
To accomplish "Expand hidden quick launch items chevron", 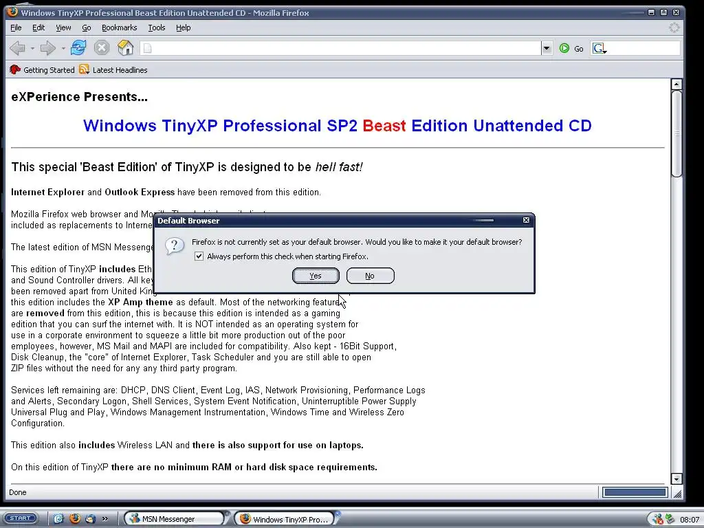I will [x=105, y=518].
